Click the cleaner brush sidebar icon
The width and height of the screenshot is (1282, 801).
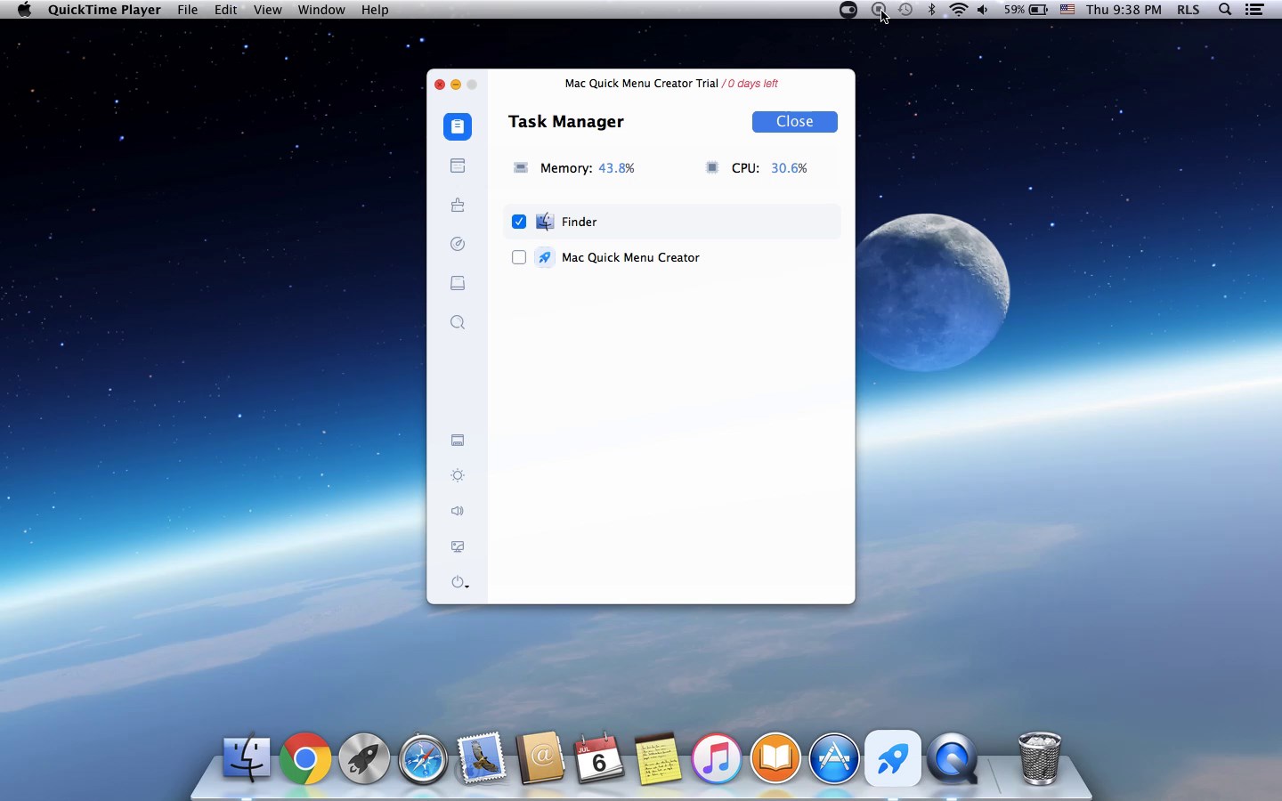[458, 206]
